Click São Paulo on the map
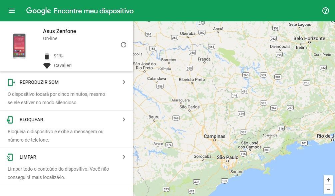 point(227,157)
